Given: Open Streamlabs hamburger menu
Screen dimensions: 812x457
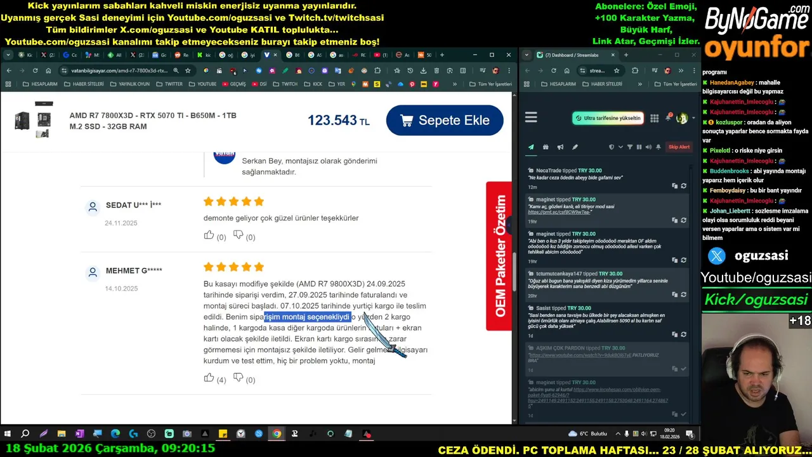Looking at the screenshot, I should click(531, 117).
